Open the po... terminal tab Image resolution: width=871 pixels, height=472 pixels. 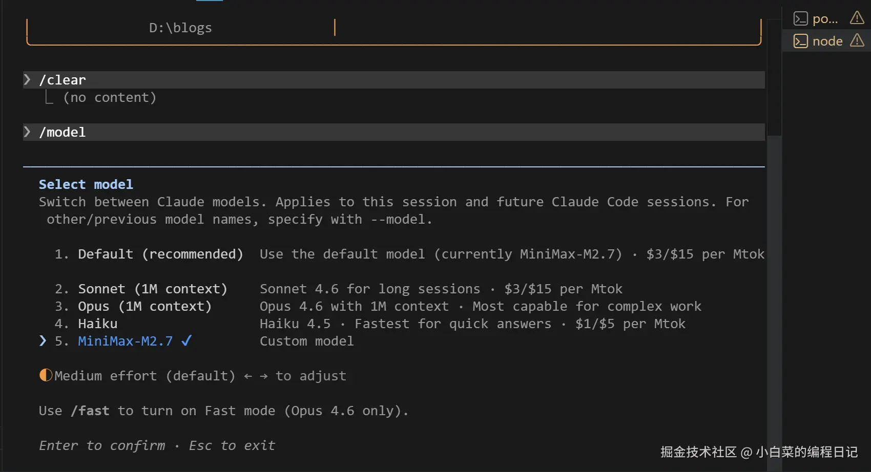tap(825, 19)
